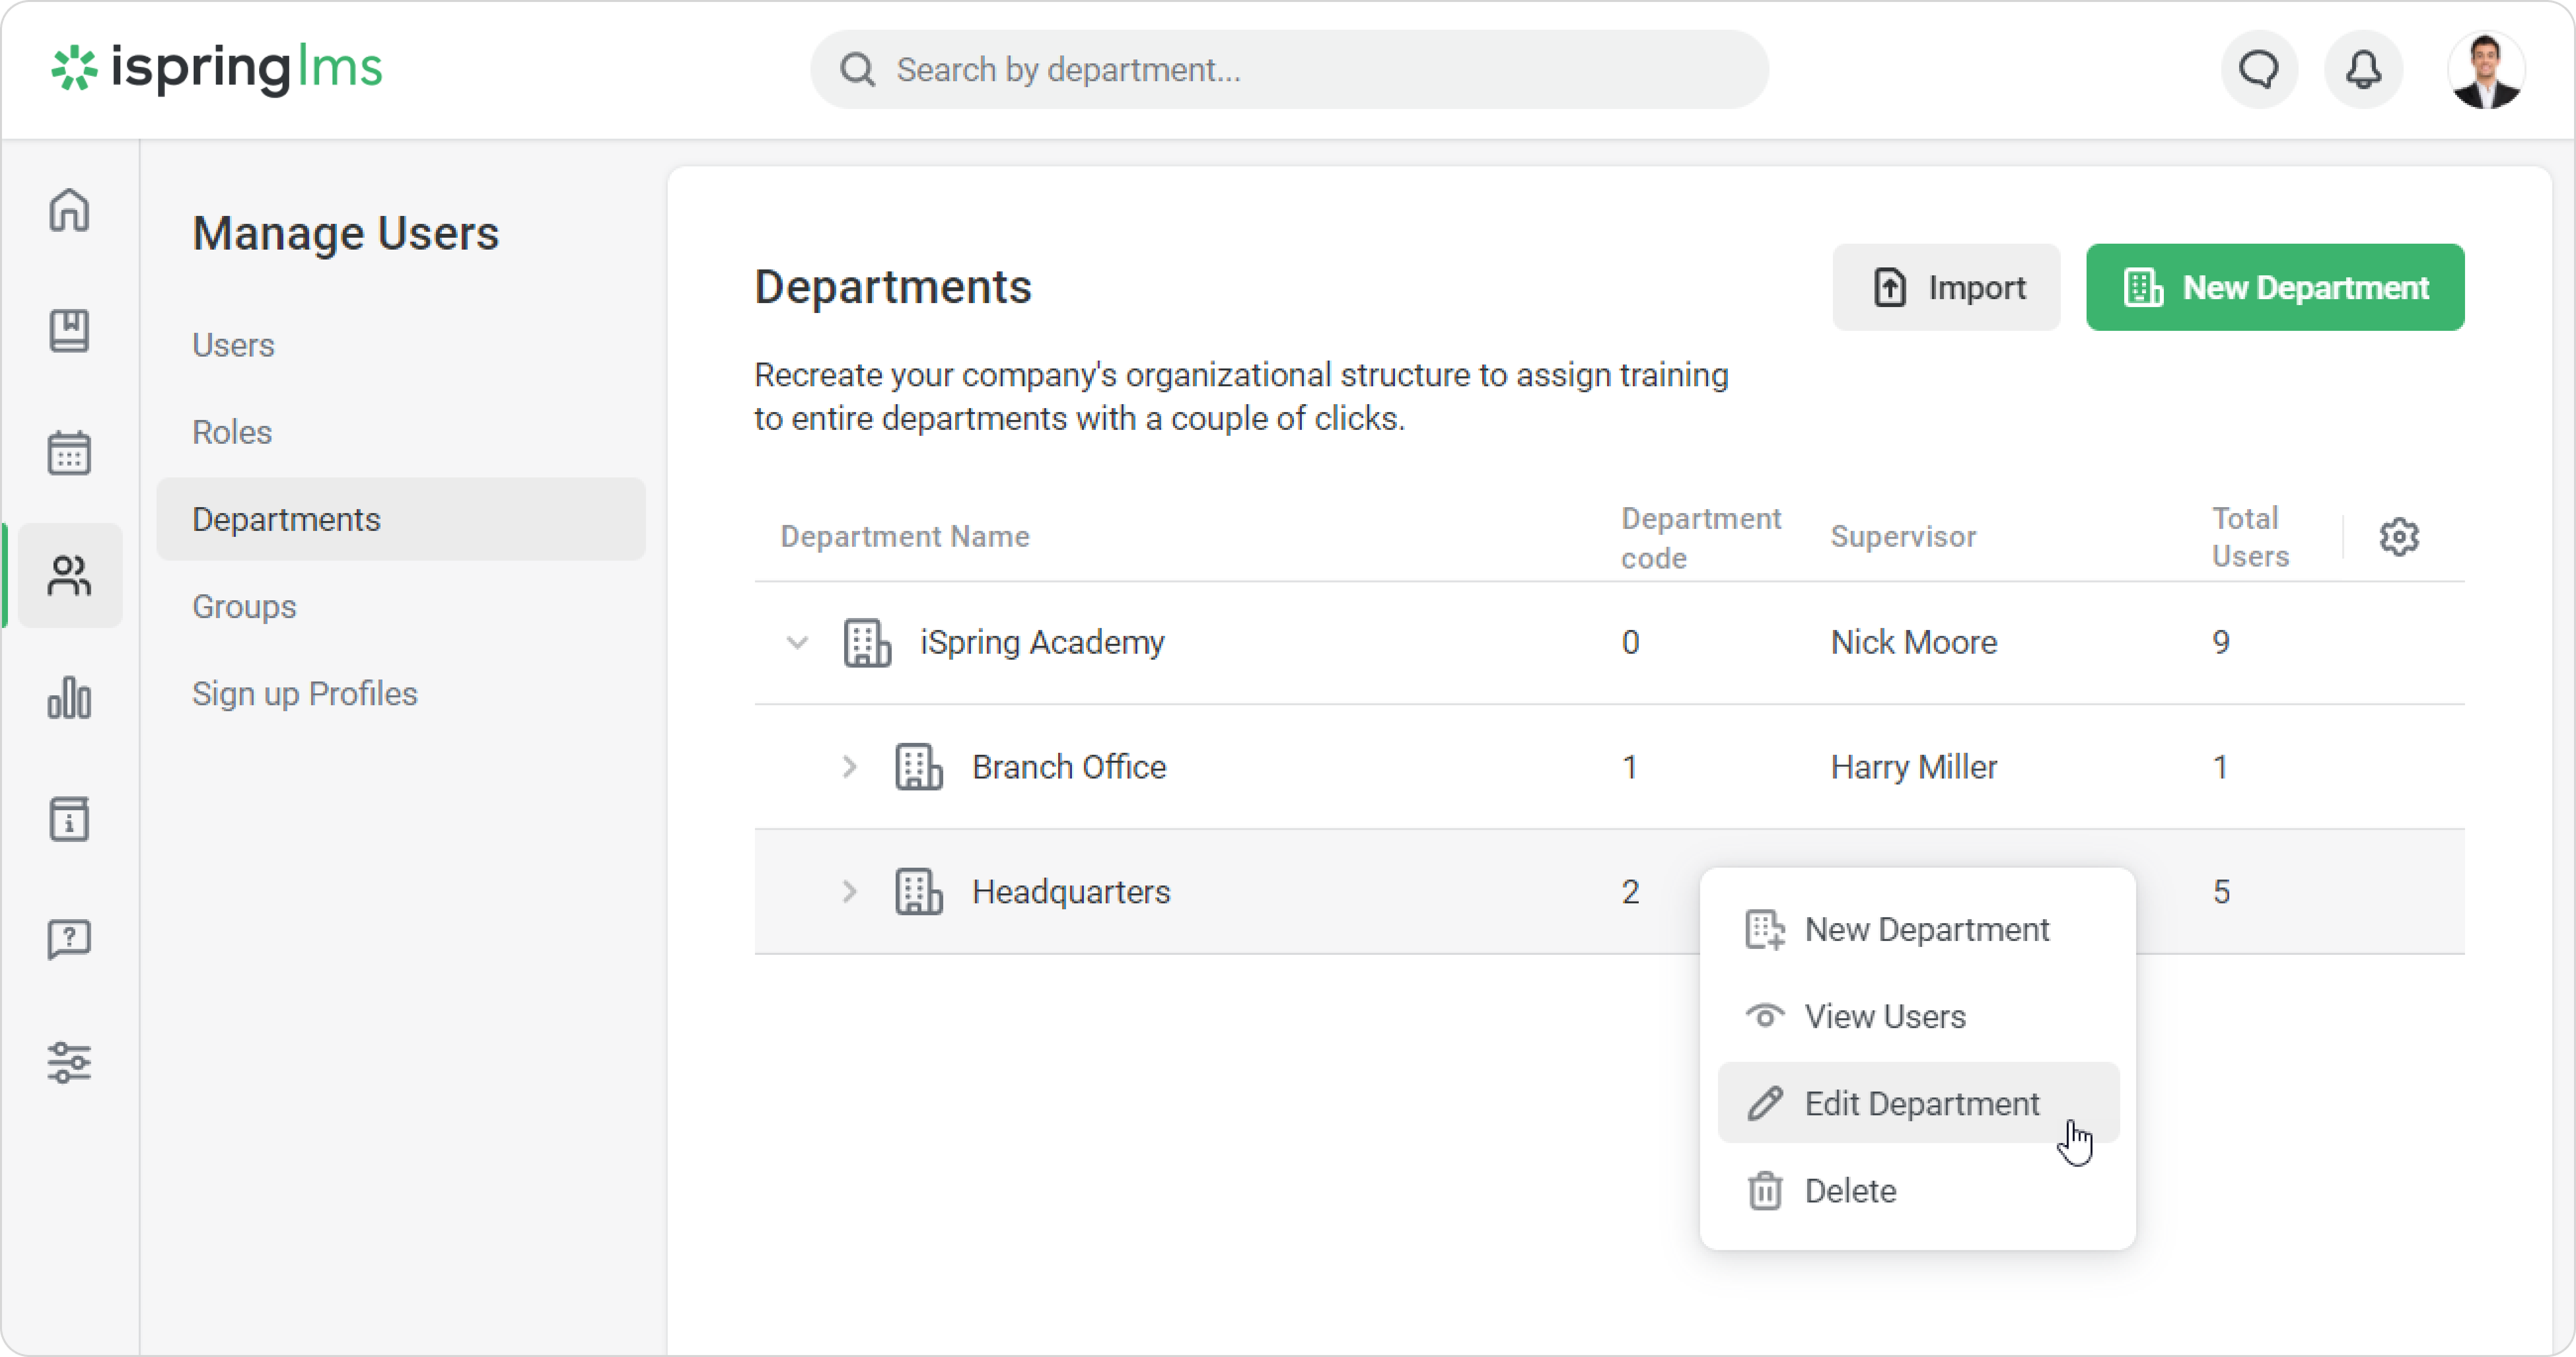Image resolution: width=2576 pixels, height=1357 pixels.
Task: Click the notifications bell icon
Action: (x=2363, y=70)
